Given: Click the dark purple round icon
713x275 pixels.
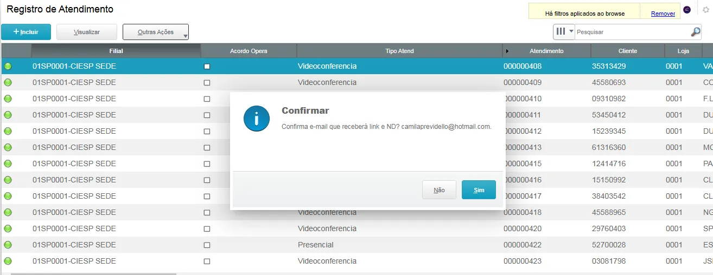Looking at the screenshot, I should tap(687, 10).
